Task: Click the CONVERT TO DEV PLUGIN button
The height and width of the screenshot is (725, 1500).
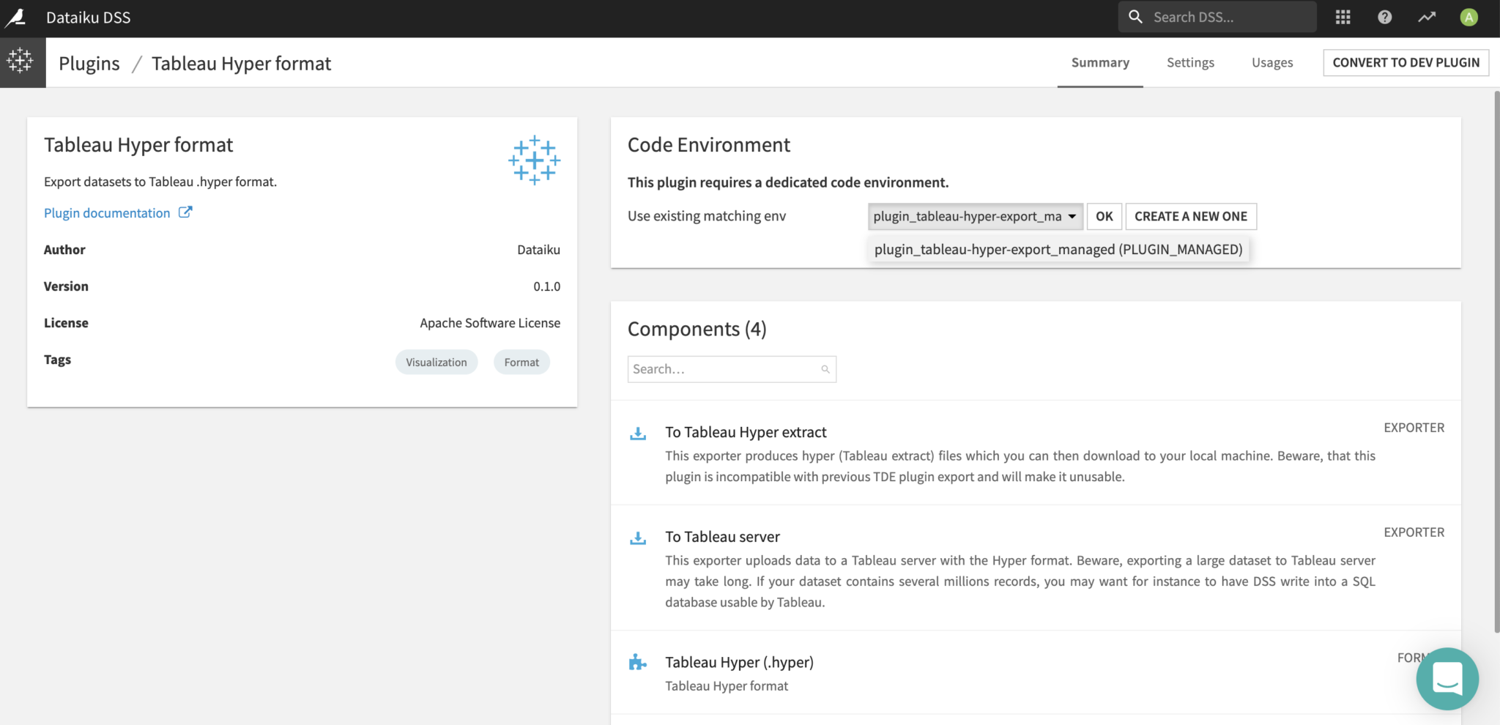Action: tap(1406, 62)
